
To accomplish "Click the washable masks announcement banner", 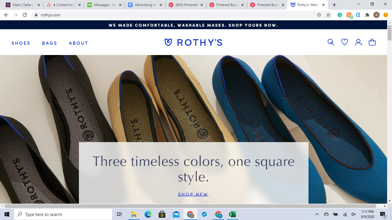I will pyautogui.click(x=193, y=25).
